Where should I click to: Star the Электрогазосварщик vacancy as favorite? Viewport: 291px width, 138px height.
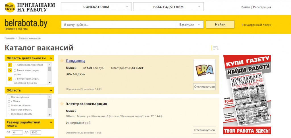(62, 104)
